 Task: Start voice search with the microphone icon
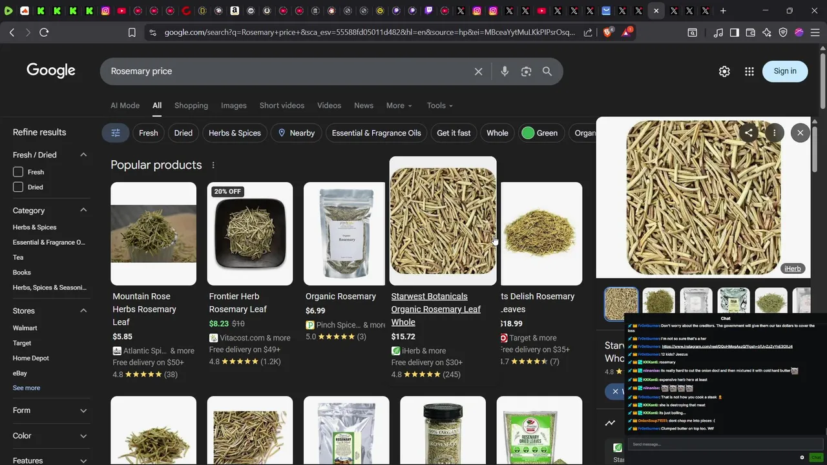505,71
